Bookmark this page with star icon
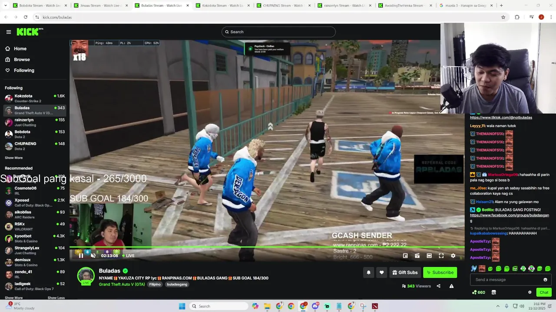Screen dimensions: 556x312 pos(503,17)
